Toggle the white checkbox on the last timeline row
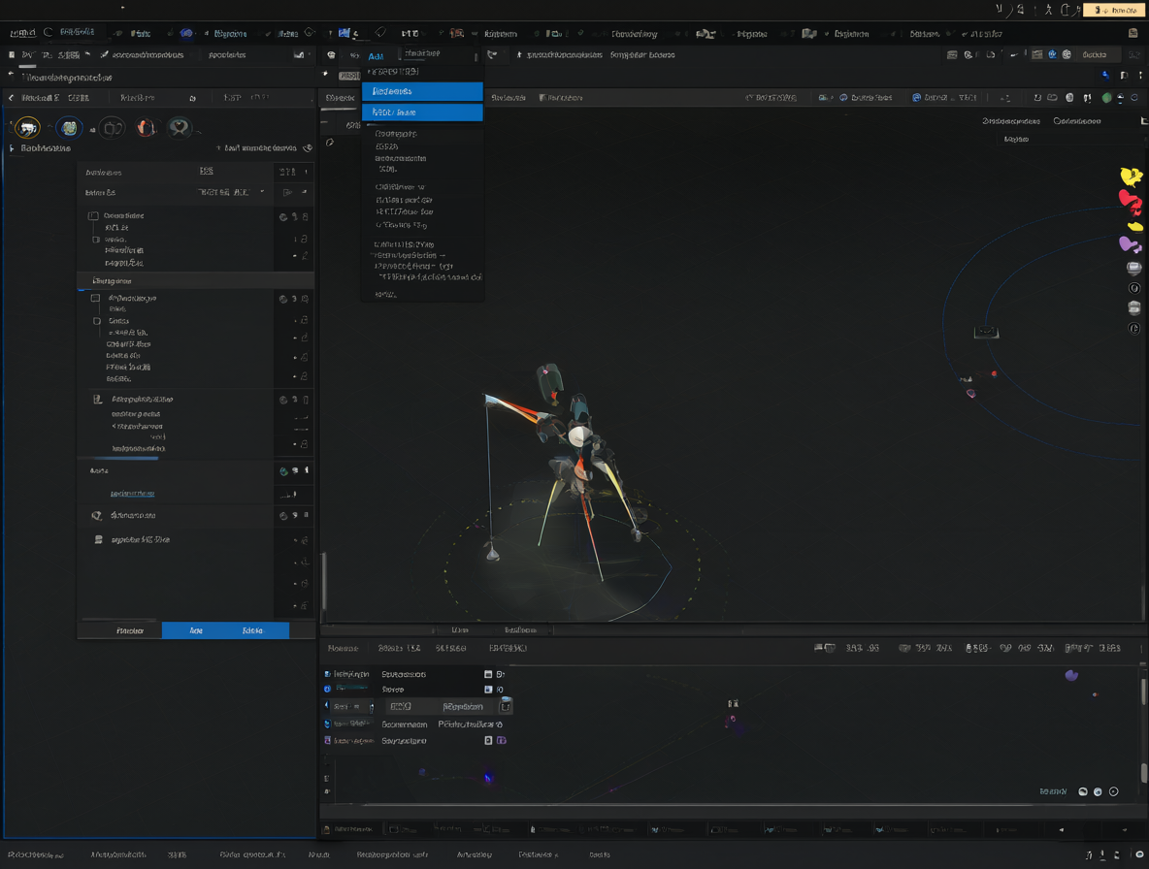The image size is (1149, 869). [488, 741]
